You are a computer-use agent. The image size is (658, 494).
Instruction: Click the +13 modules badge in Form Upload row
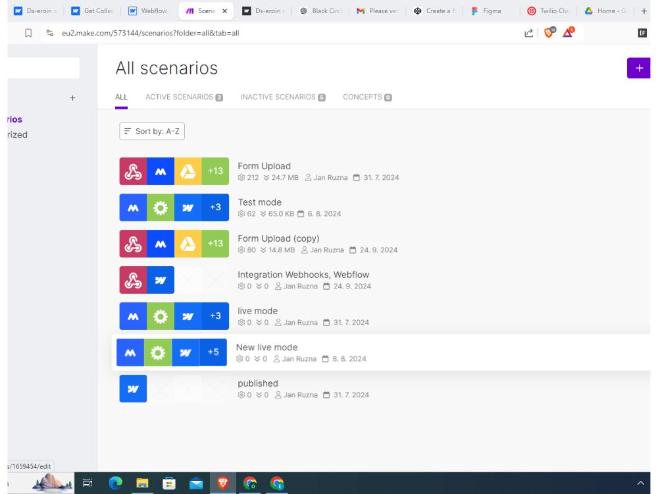pos(215,171)
